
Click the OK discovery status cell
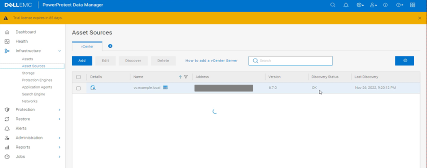point(314,88)
